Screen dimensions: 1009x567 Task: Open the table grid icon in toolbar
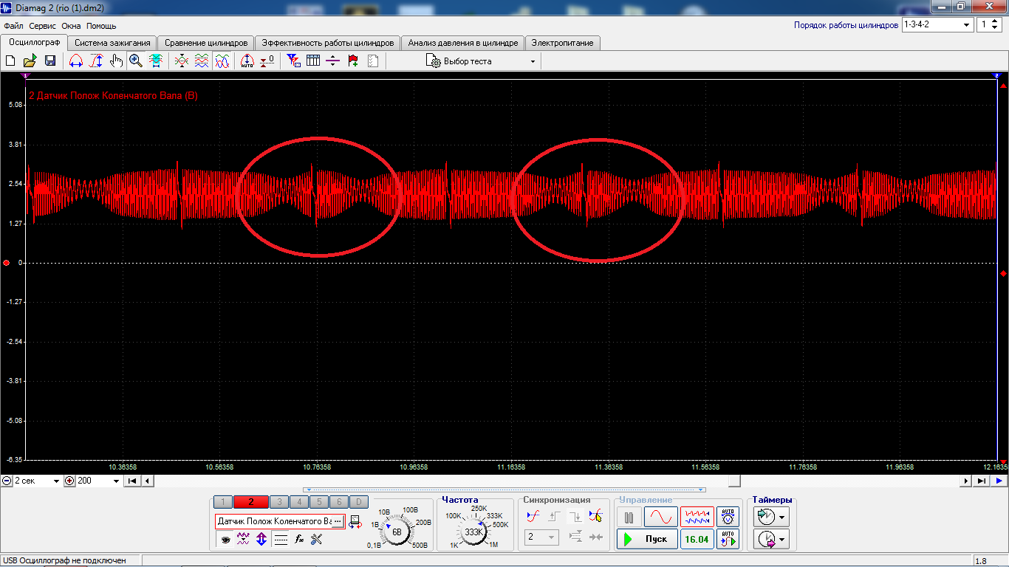coord(313,61)
